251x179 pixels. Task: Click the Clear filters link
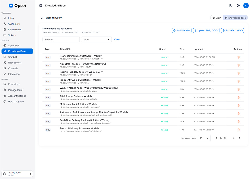[x=117, y=39]
